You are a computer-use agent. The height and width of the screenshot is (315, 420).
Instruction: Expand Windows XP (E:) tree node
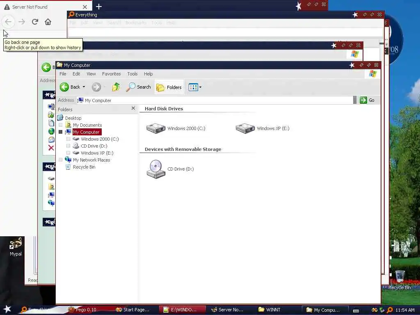68,153
